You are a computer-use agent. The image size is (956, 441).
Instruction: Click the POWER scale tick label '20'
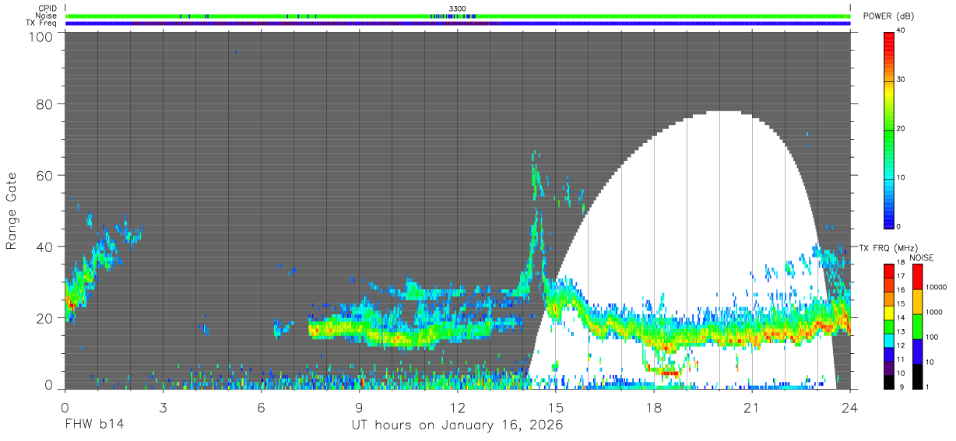902,128
